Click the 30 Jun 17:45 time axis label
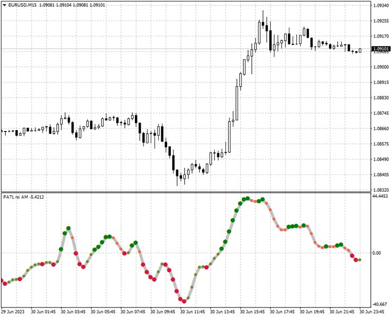The width and height of the screenshot is (392, 317). click(x=282, y=312)
